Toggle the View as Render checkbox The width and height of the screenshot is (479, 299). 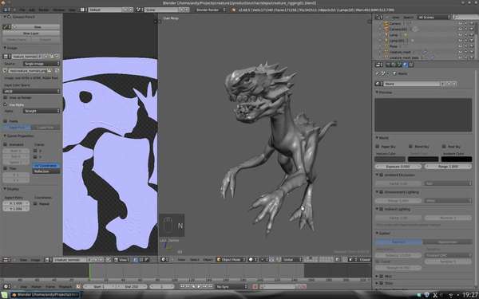pos(6,97)
